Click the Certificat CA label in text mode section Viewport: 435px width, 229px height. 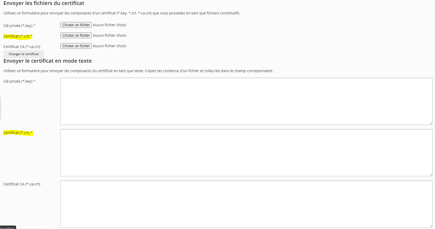coord(22,184)
